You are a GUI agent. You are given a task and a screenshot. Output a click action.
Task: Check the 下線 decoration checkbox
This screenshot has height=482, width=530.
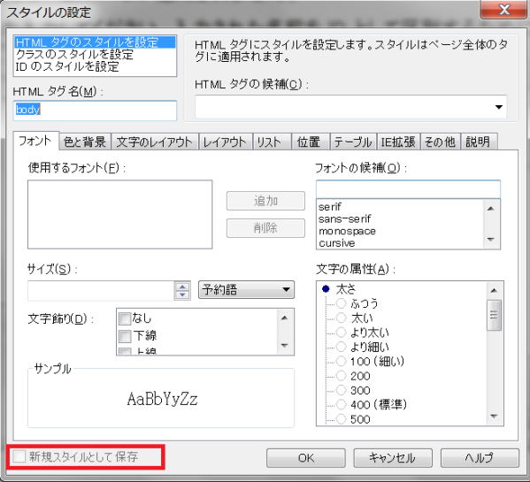click(x=125, y=336)
